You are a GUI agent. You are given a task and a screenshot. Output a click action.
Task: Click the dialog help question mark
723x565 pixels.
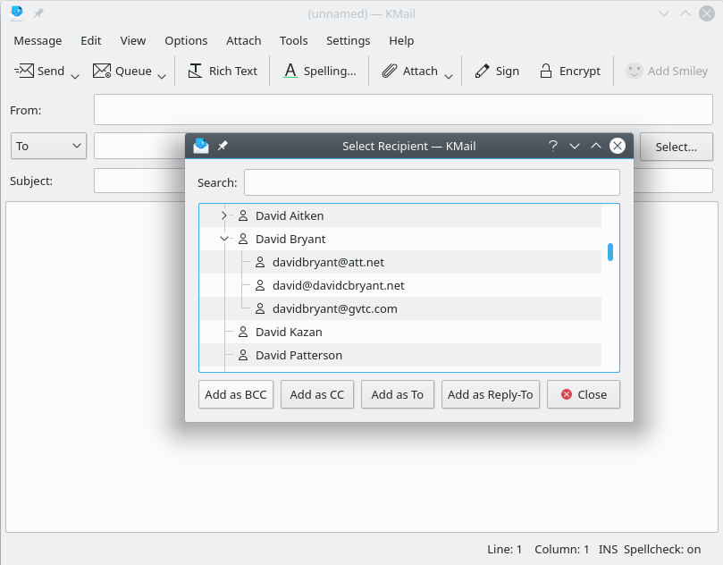(x=553, y=146)
